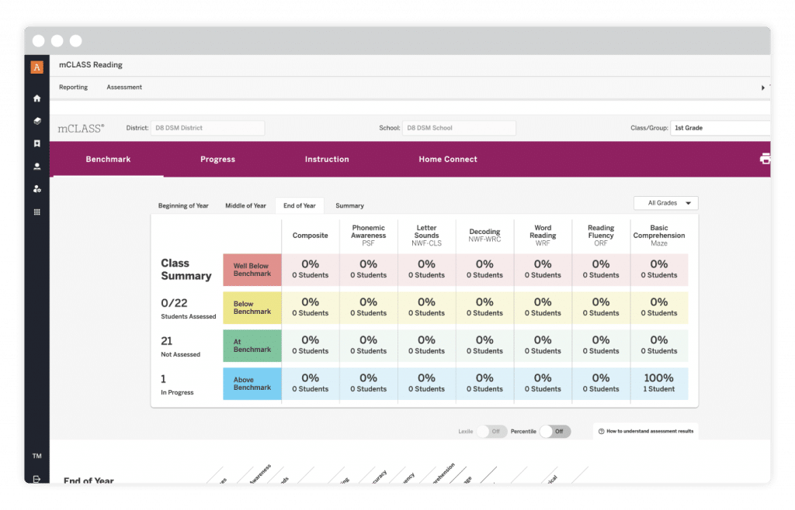Click Above Benchmark Composite 0% cell

point(310,383)
